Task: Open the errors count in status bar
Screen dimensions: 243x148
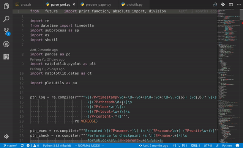Action: [x=29, y=145]
